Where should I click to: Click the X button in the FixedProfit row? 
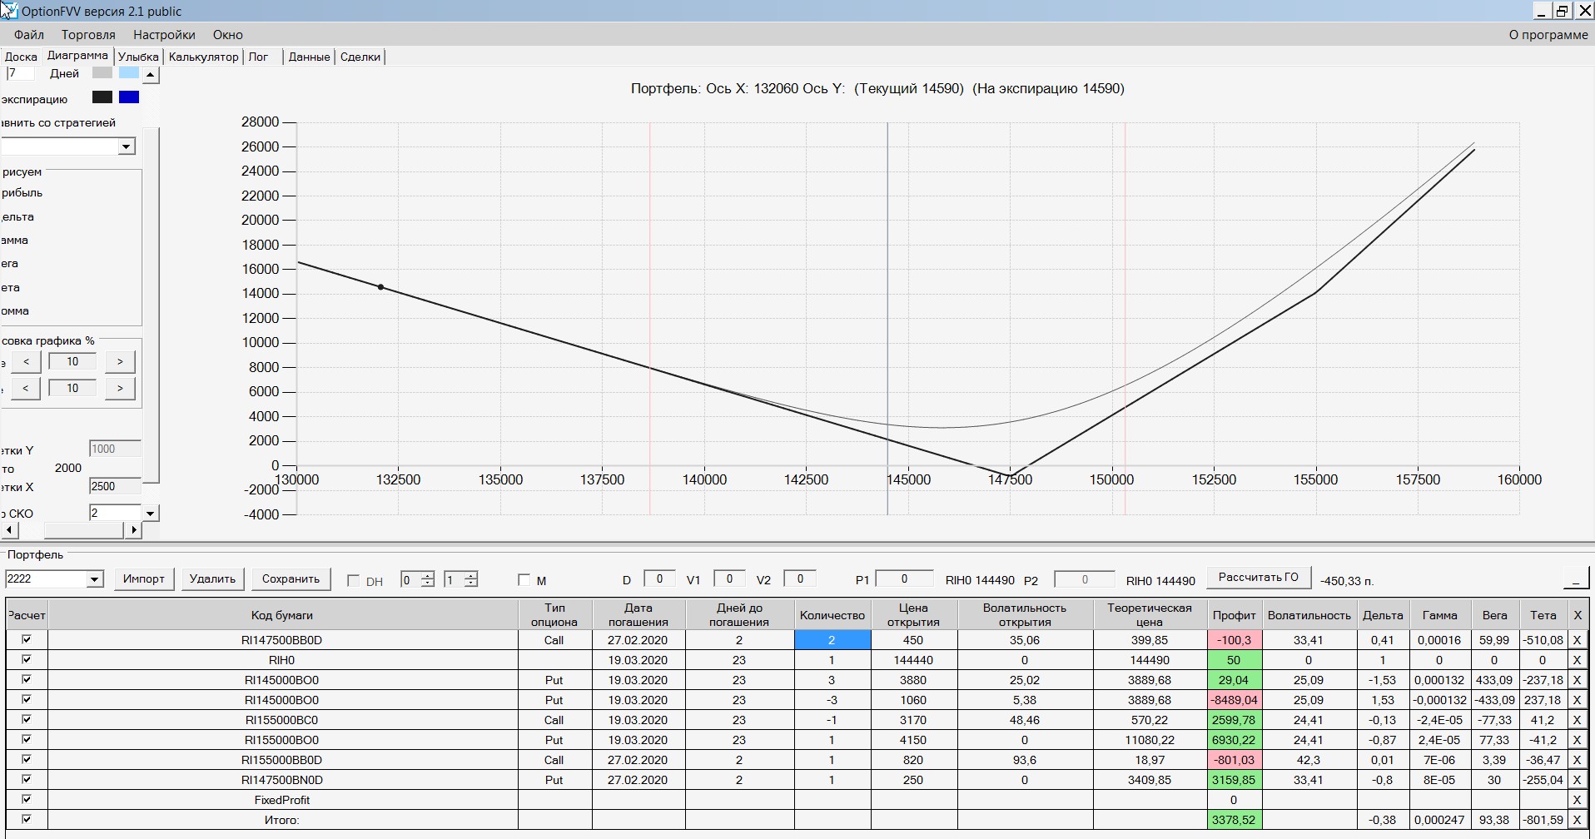(1577, 800)
